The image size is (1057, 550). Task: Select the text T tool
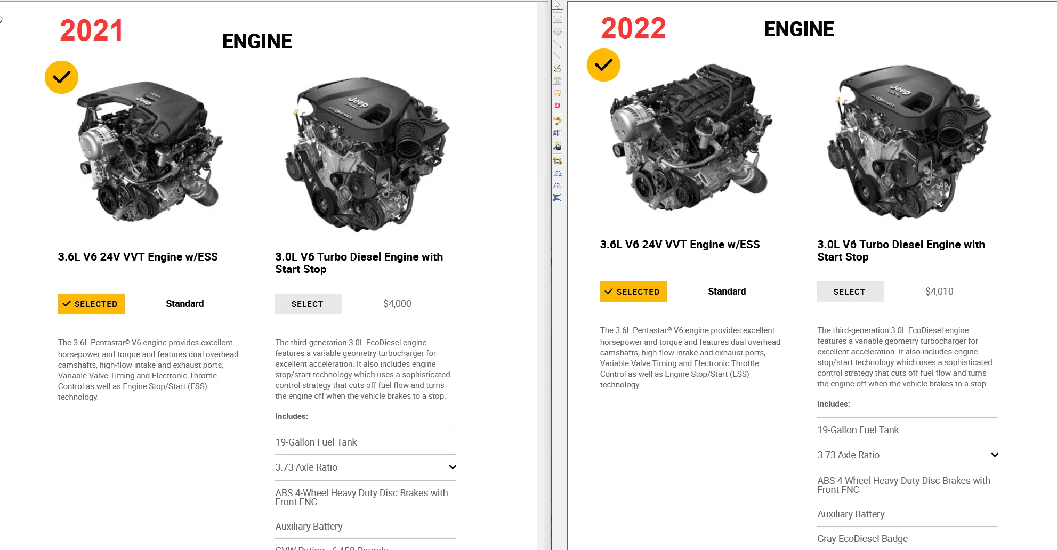[x=558, y=81]
